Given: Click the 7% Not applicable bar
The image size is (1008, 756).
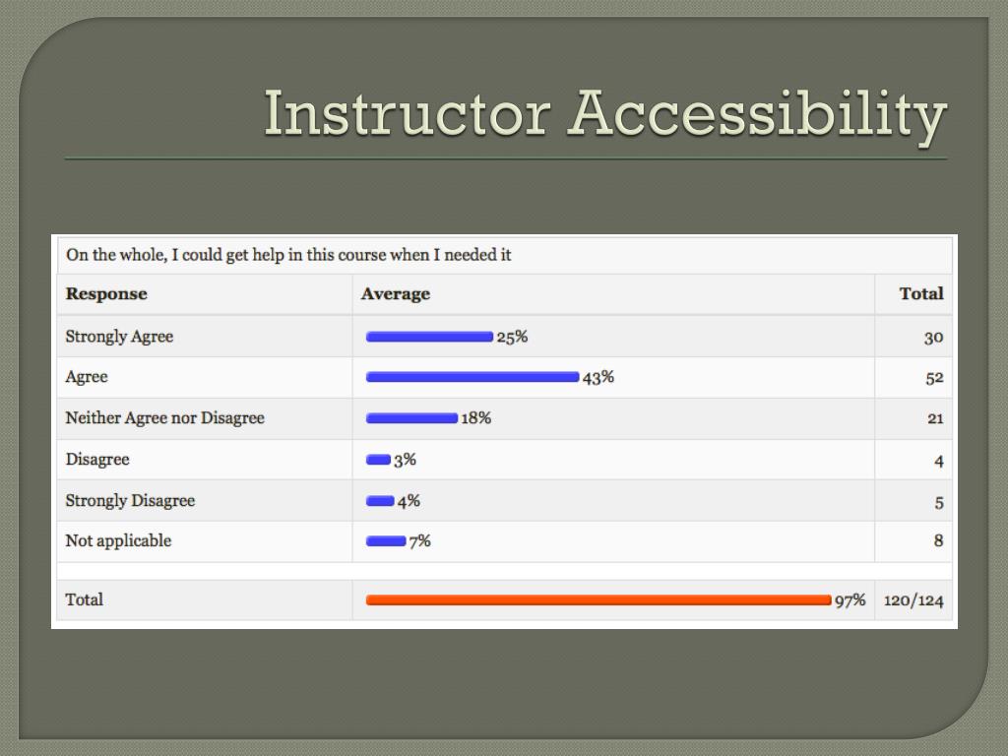Looking at the screenshot, I should (x=386, y=541).
